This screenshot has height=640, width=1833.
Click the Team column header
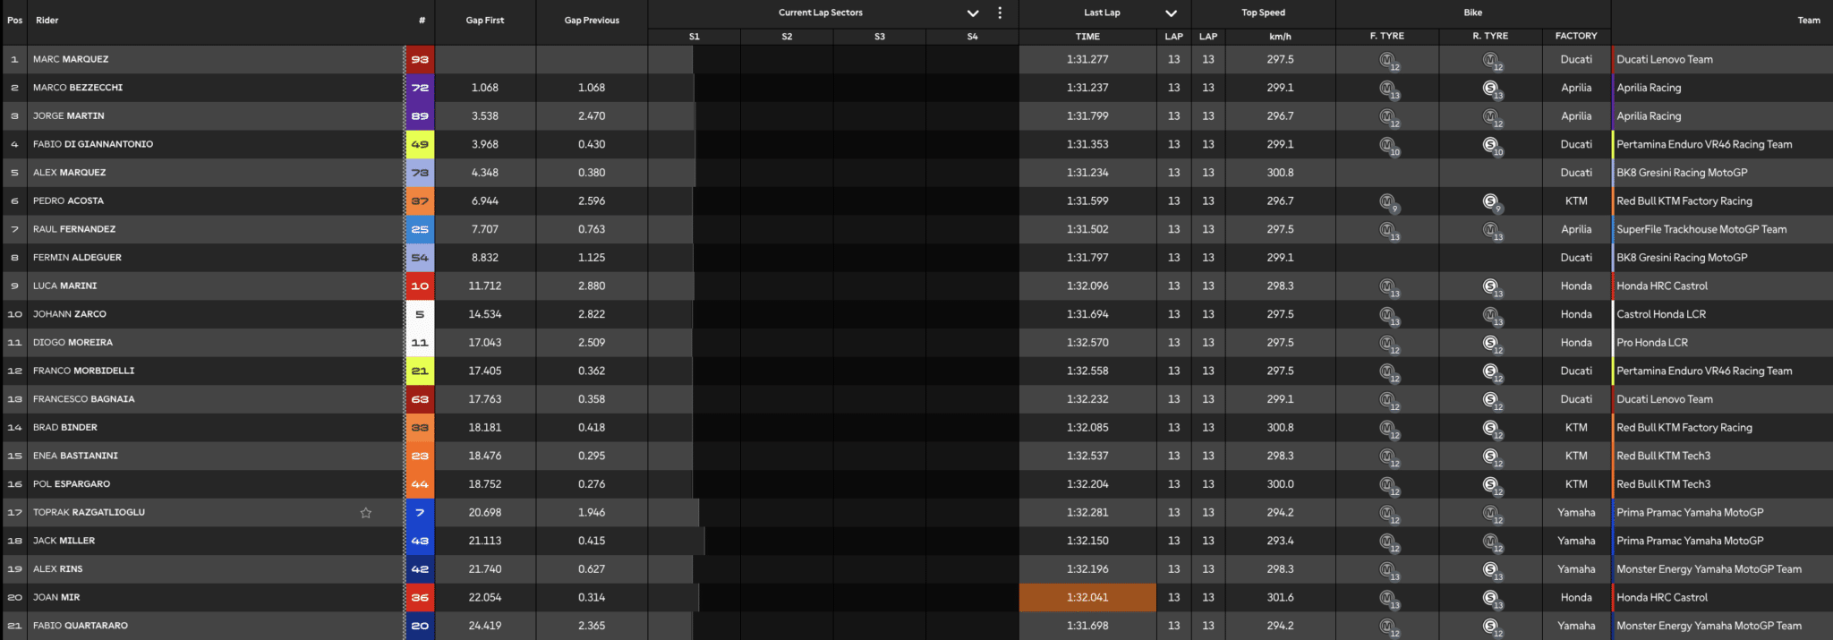point(1809,21)
